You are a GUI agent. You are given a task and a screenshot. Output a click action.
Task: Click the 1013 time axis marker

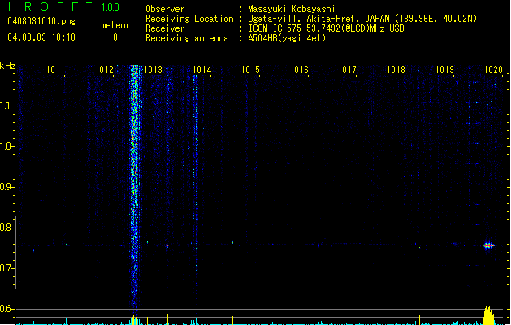pyautogui.click(x=153, y=70)
